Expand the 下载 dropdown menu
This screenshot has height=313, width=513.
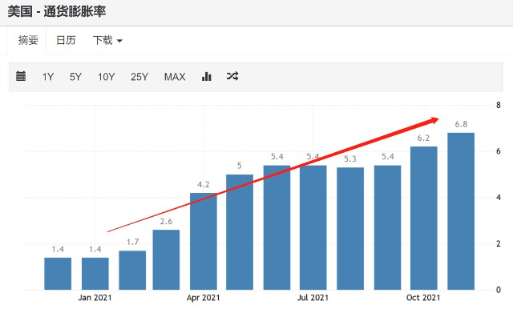[x=107, y=40]
